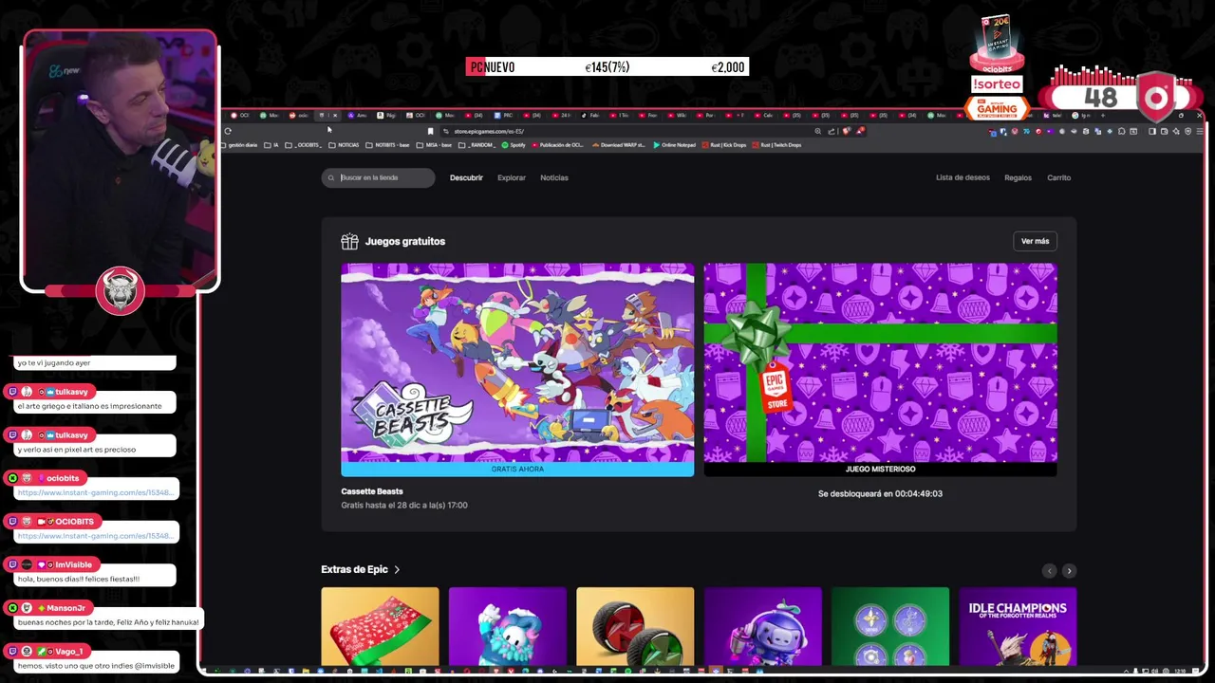Viewport: 1215px width, 683px height.
Task: Select the Noticias store tab
Action: (554, 177)
